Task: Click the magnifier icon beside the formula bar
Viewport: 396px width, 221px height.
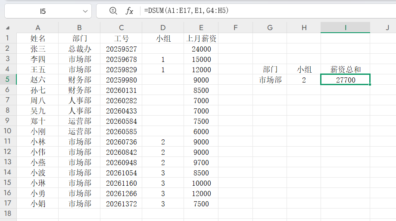Action: point(113,11)
